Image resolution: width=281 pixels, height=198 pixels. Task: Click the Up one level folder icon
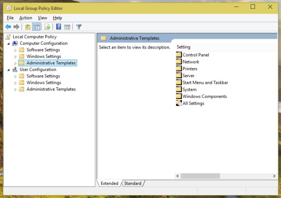[28, 27]
